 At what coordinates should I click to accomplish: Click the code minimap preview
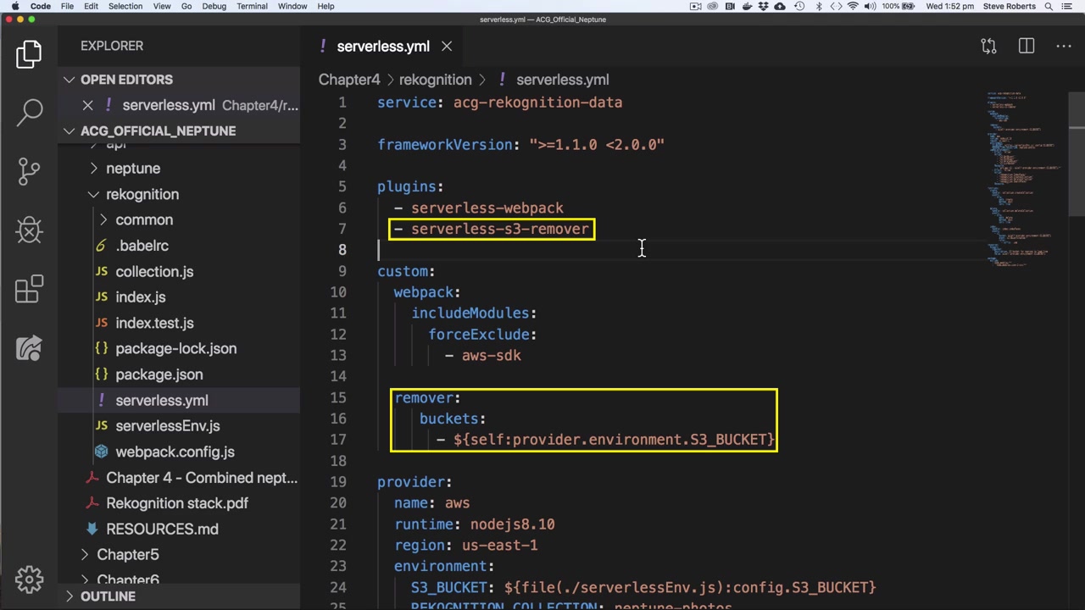(x=1021, y=178)
